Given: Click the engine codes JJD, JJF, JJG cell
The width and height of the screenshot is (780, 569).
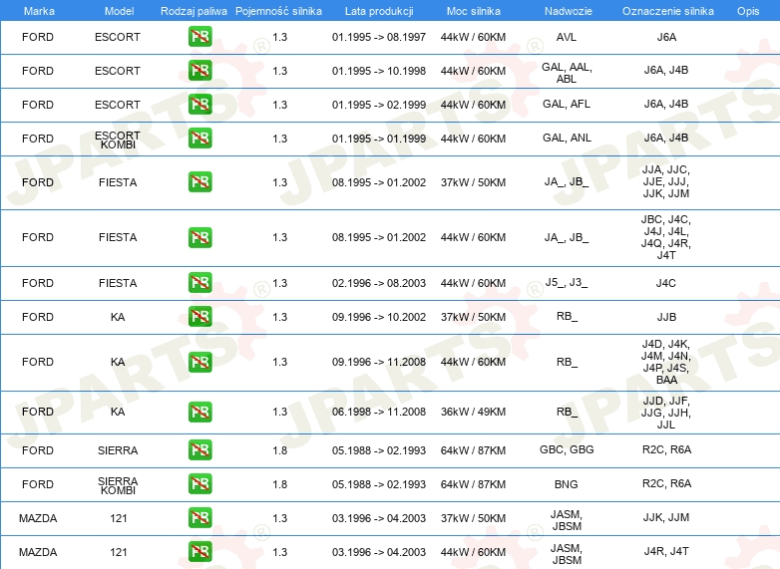Looking at the screenshot, I should coord(666,413).
